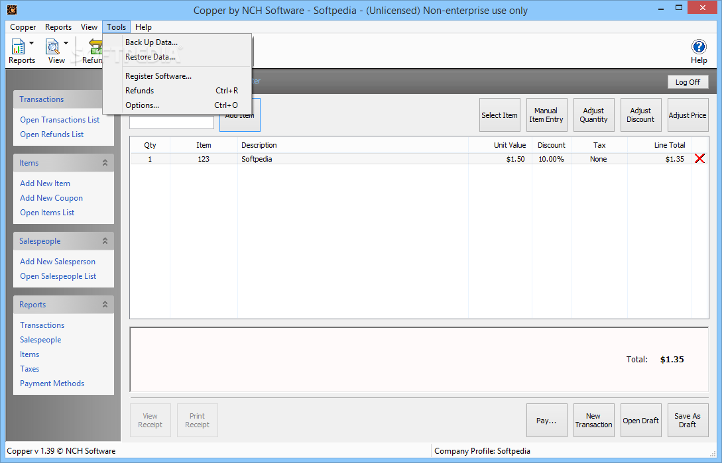722x463 pixels.
Task: Open the Taxes report link
Action: 29,369
